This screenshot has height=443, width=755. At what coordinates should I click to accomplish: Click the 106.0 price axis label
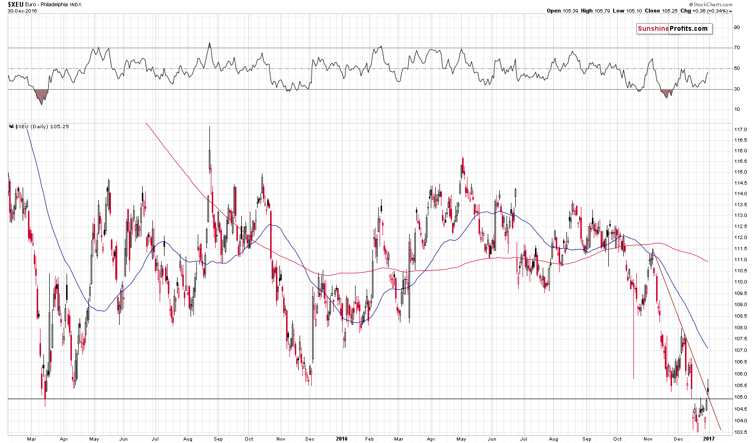[x=741, y=374]
